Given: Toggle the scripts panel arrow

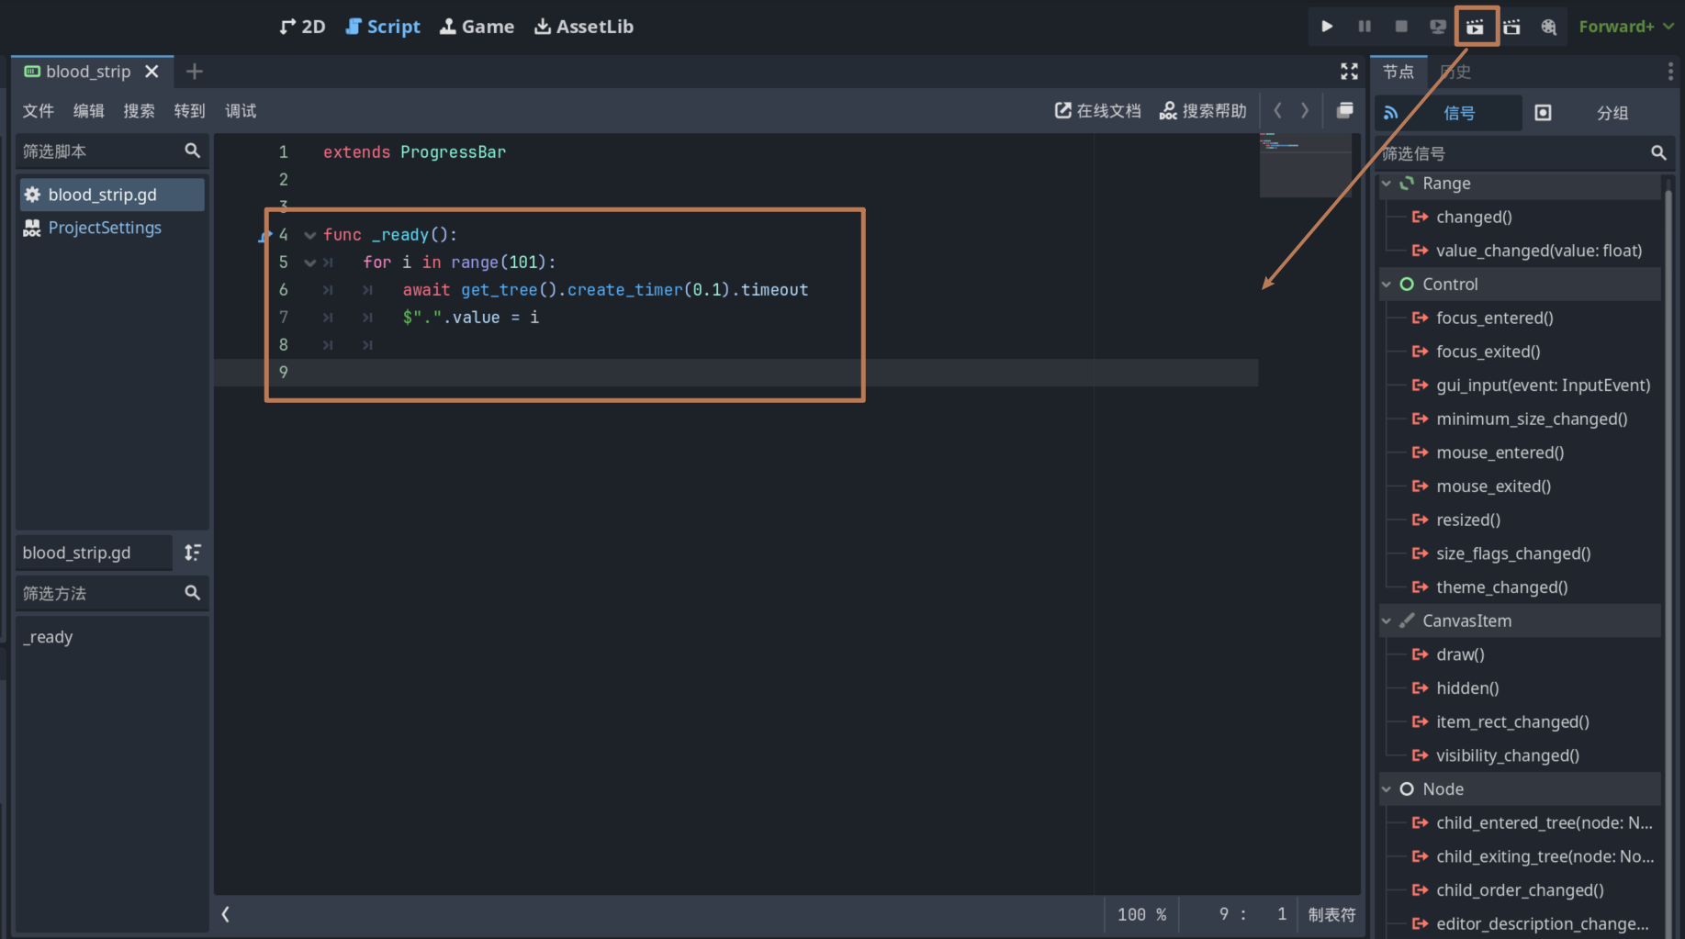Looking at the screenshot, I should pos(225,914).
